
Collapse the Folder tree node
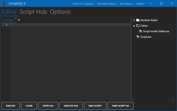tap(134, 26)
